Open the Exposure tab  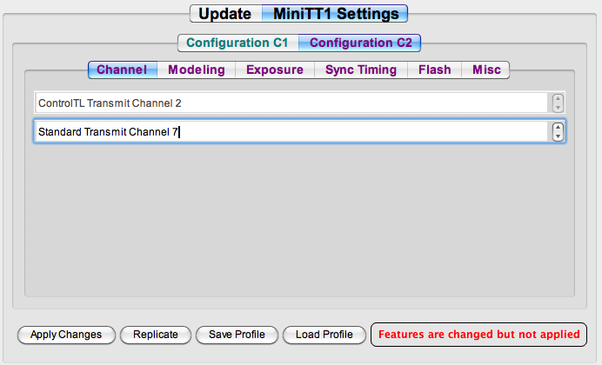[x=275, y=70]
